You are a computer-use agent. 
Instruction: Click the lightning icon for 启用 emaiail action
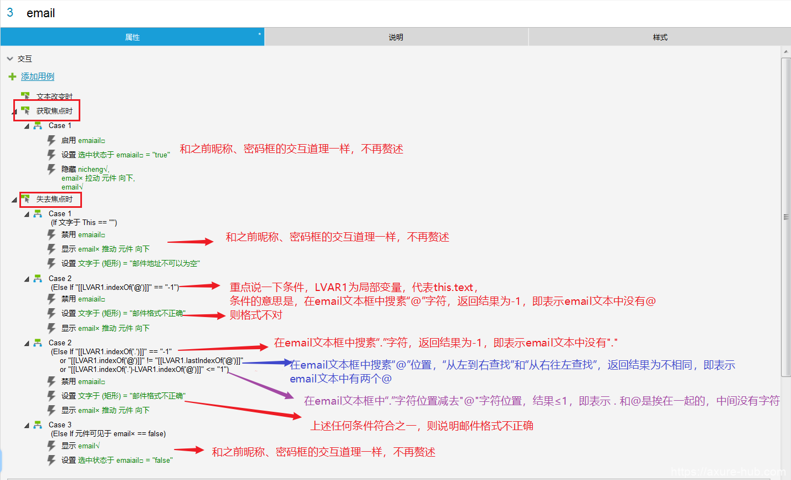click(52, 140)
